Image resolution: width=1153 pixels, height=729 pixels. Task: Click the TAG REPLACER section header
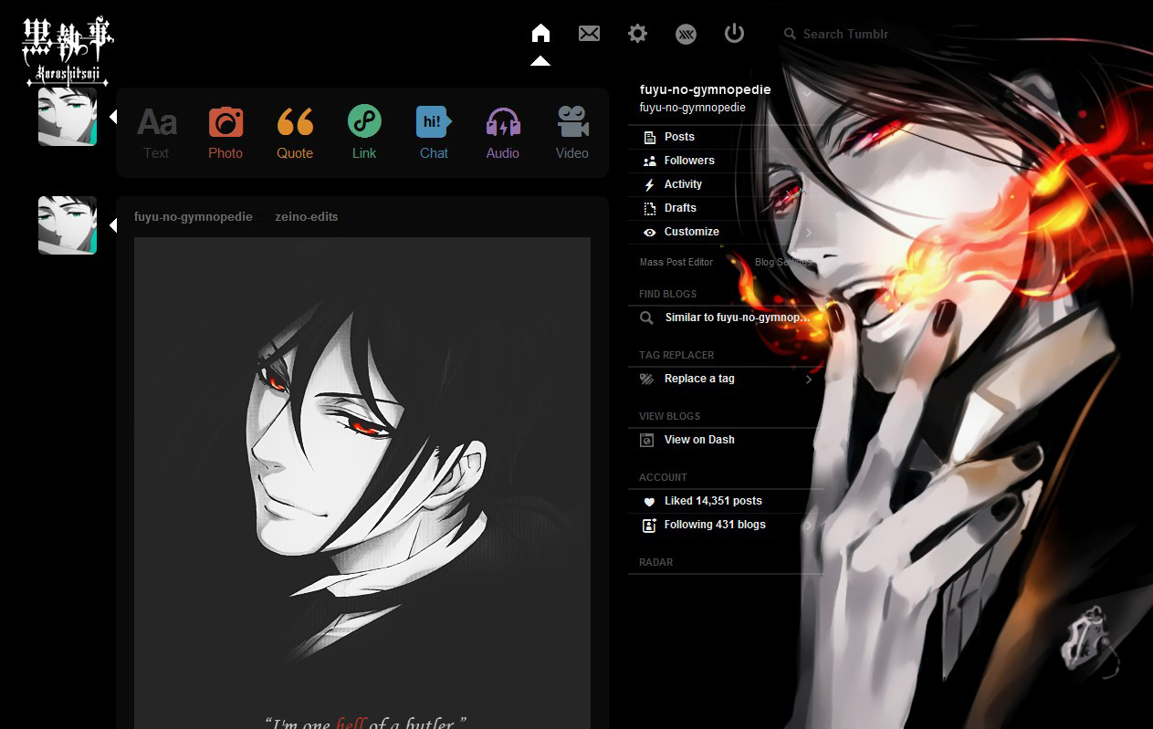(x=676, y=355)
